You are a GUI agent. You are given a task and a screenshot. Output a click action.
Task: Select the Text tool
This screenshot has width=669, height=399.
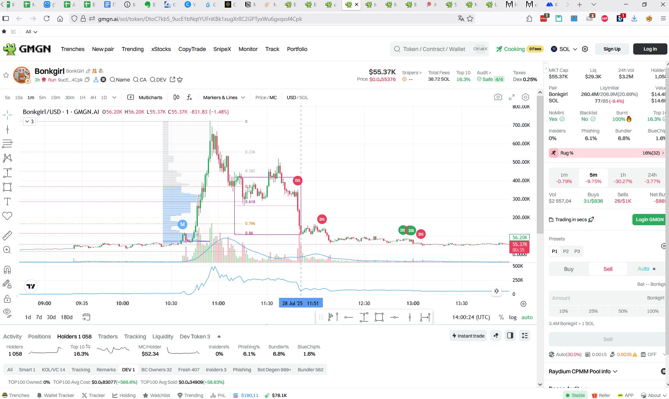pyautogui.click(x=7, y=202)
